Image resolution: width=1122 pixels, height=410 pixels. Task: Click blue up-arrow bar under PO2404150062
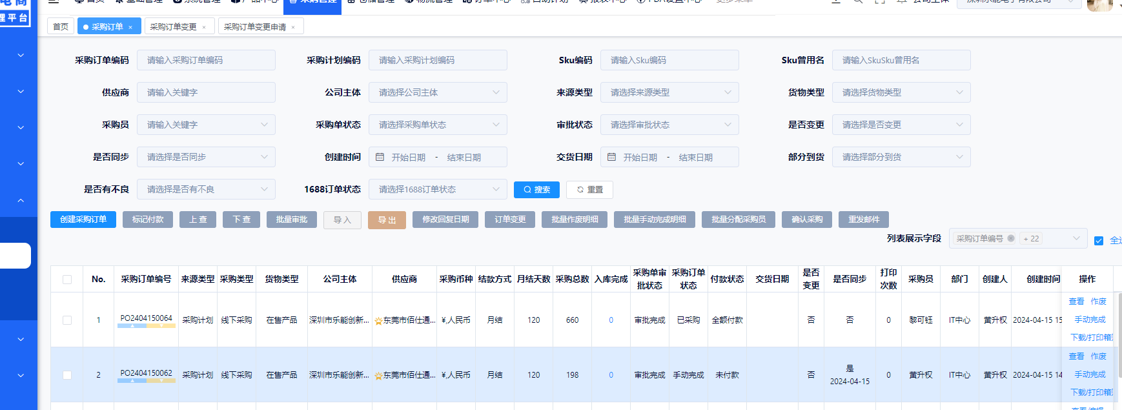tap(132, 381)
